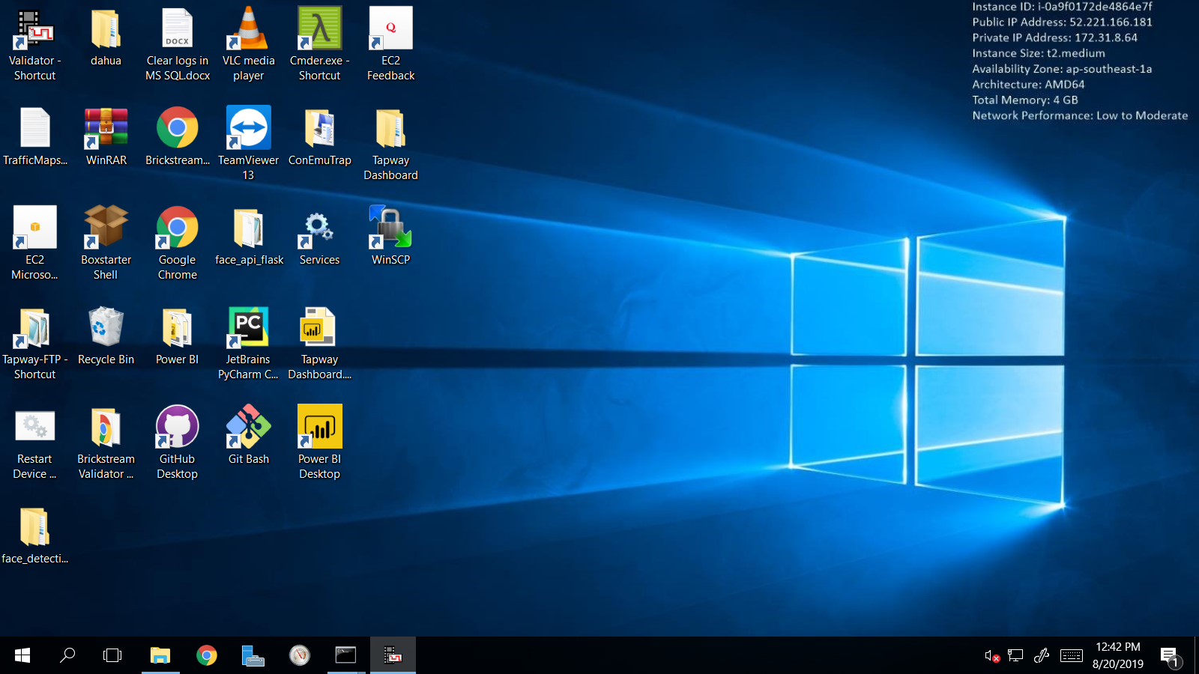Select the dahua folder on the desktop
Image resolution: width=1199 pixels, height=674 pixels.
(106, 37)
